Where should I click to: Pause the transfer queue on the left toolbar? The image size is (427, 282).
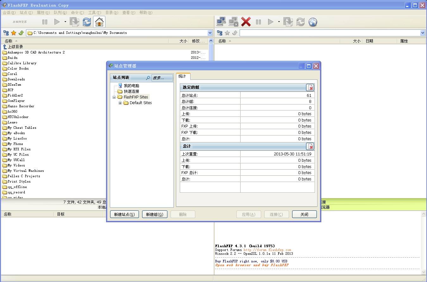pos(44,22)
